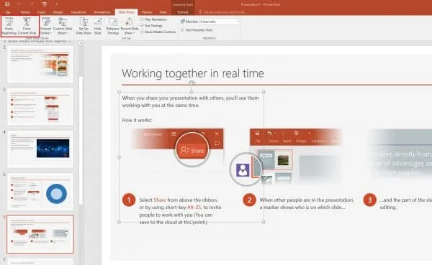Start slide show From Current Slide

(27, 26)
